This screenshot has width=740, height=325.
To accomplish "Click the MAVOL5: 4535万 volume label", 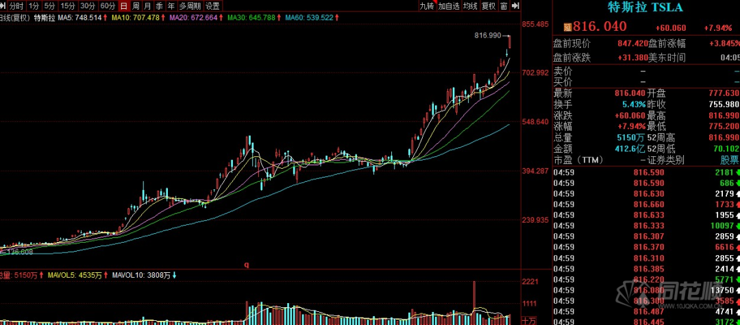I will tap(77, 275).
